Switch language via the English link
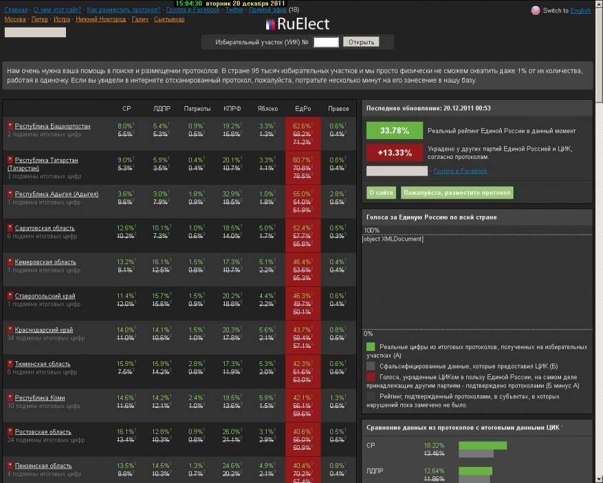The width and height of the screenshot is (603, 483). click(580, 11)
